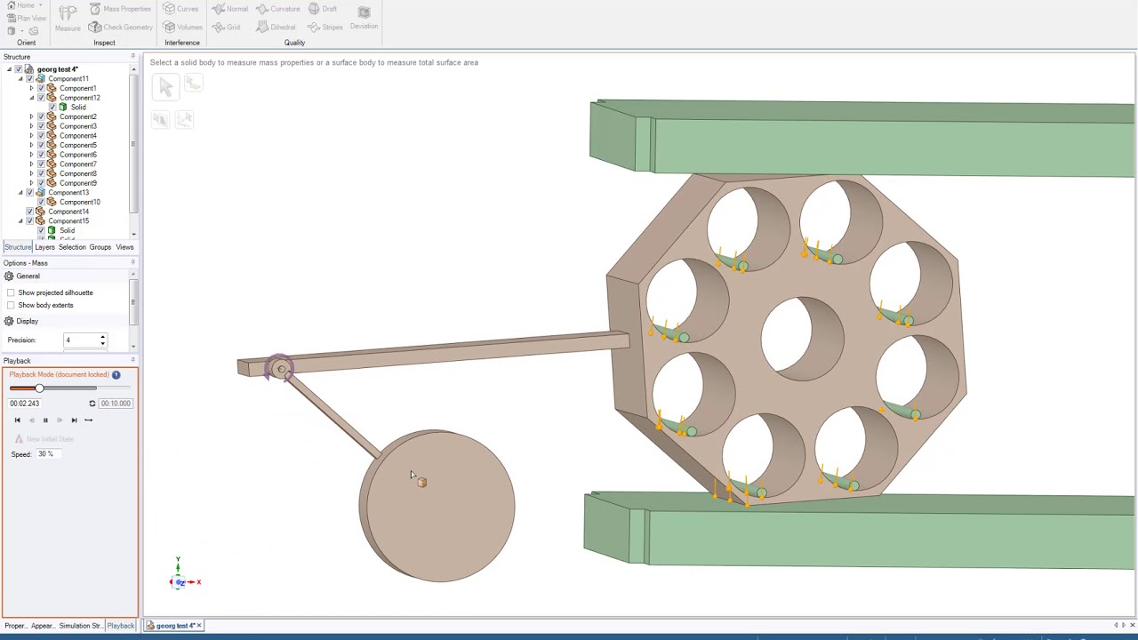The image size is (1138, 640).
Task: Open the Home orient view
Action: click(x=20, y=5)
